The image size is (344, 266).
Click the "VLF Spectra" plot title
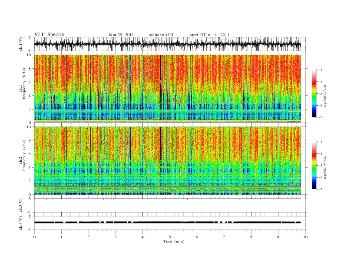49,34
